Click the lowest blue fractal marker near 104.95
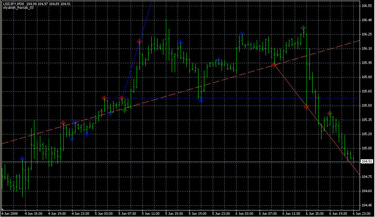 point(22,159)
